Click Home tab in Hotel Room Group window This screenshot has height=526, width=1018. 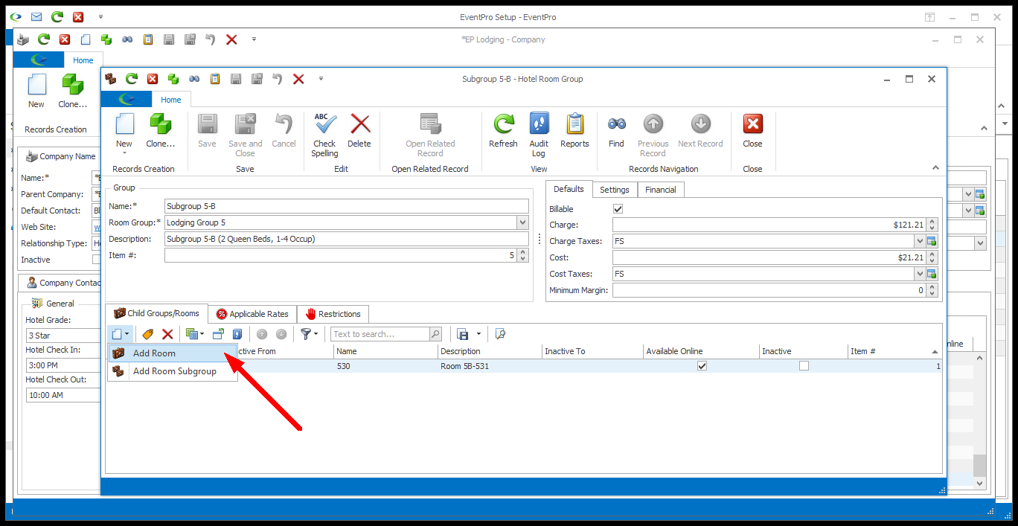point(171,100)
